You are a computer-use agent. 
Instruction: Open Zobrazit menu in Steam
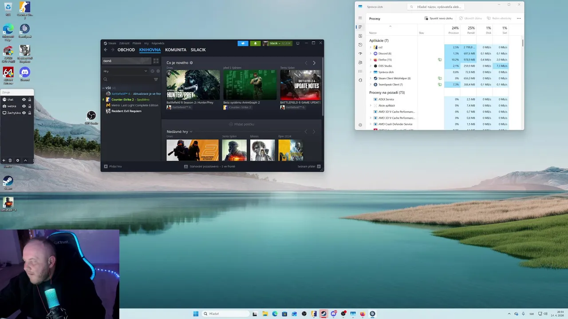pos(124,43)
